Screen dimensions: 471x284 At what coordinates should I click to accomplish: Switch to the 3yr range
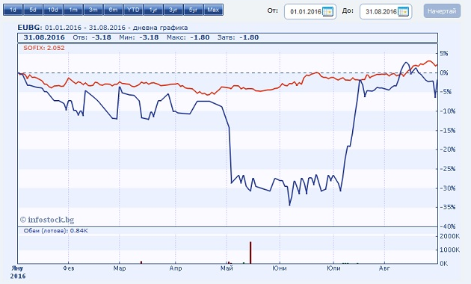pyautogui.click(x=173, y=10)
